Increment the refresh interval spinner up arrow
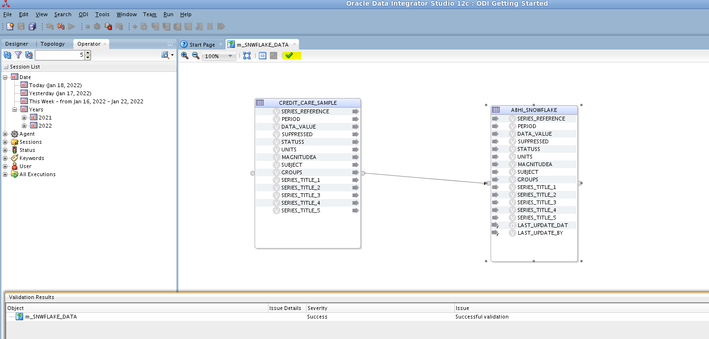 [88, 53]
